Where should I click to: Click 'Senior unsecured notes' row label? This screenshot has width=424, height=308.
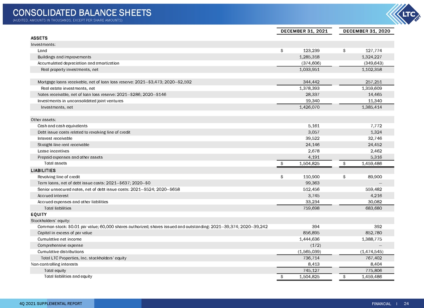coord(109,189)
